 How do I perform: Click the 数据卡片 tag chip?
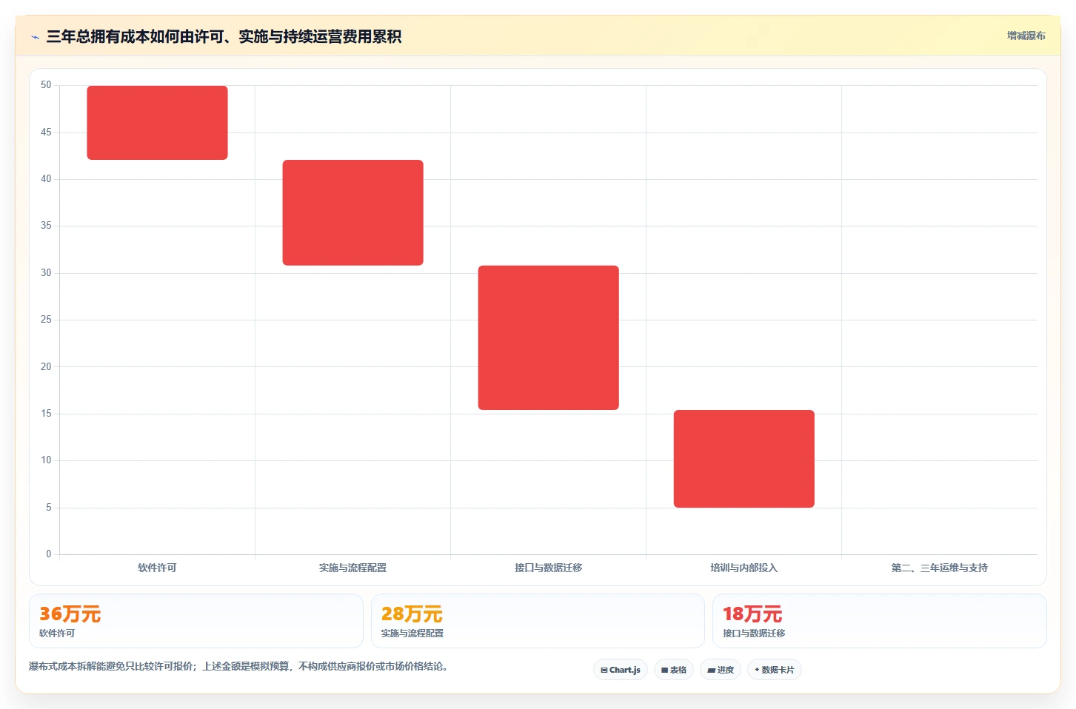point(775,670)
